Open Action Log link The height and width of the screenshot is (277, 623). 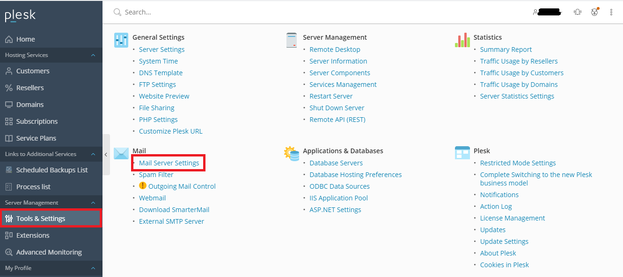pyautogui.click(x=496, y=206)
